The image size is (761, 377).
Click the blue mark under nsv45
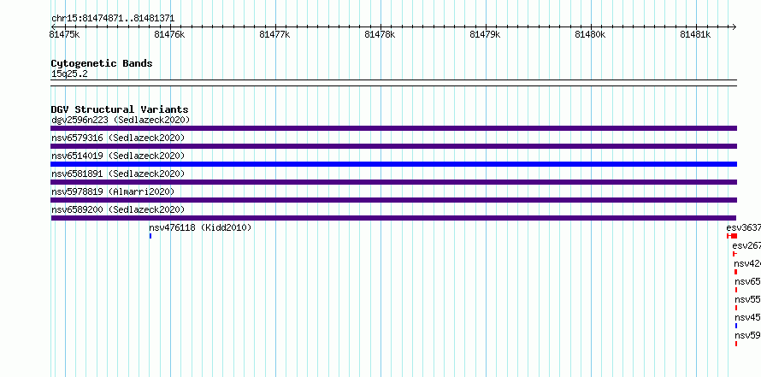pyautogui.click(x=736, y=326)
